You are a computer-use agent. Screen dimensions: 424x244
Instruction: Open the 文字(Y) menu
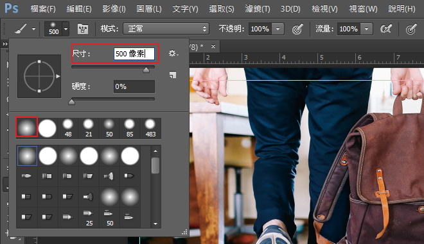coord(185,9)
